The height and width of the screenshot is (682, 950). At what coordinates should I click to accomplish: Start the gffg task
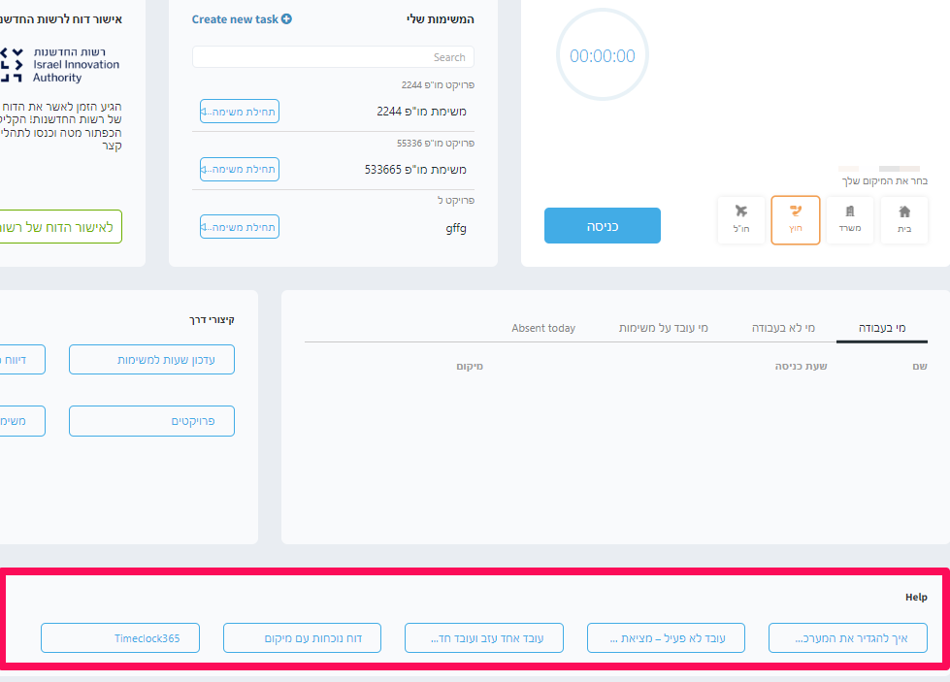click(240, 227)
